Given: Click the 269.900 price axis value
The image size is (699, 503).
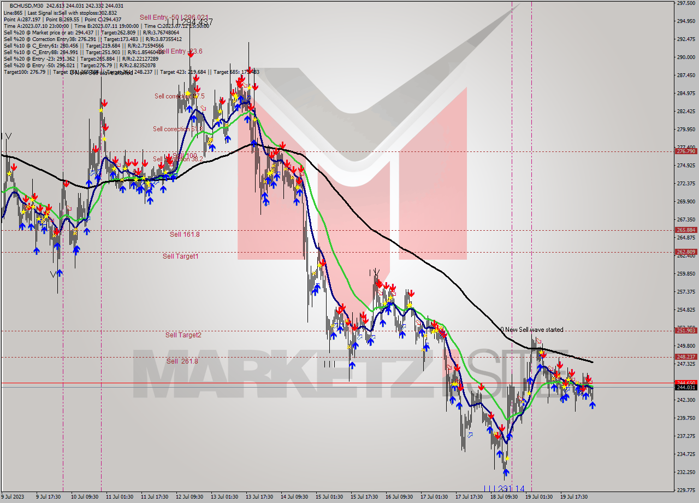Looking at the screenshot, I should coord(686,202).
